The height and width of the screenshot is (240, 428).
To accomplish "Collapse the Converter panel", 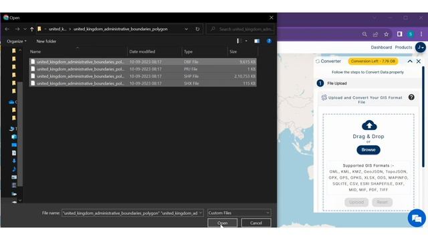I will [410, 61].
